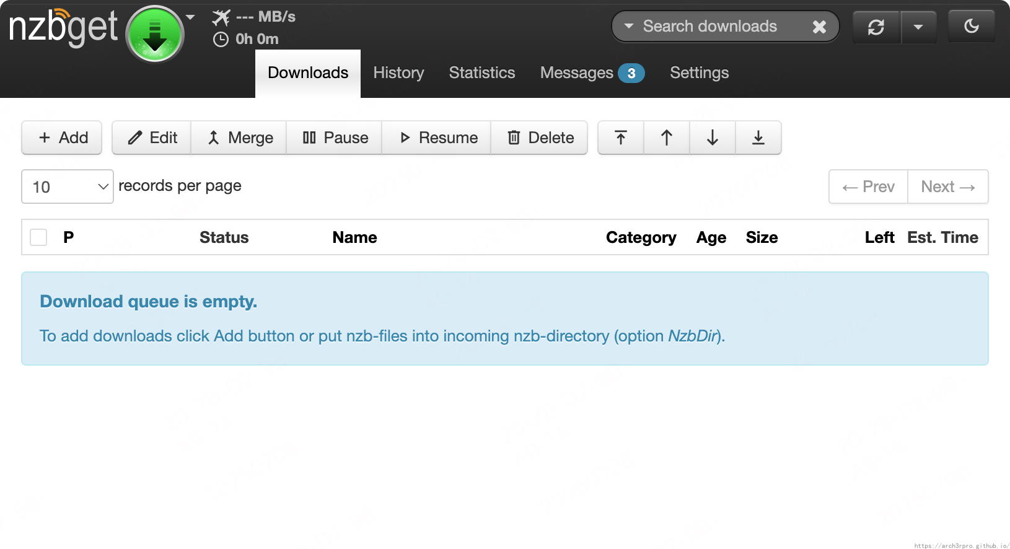The width and height of the screenshot is (1010, 549).
Task: Open the records per page dropdown
Action: (68, 187)
